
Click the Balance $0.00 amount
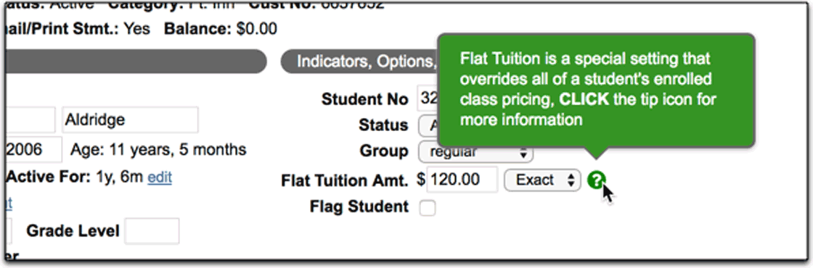coord(257,28)
